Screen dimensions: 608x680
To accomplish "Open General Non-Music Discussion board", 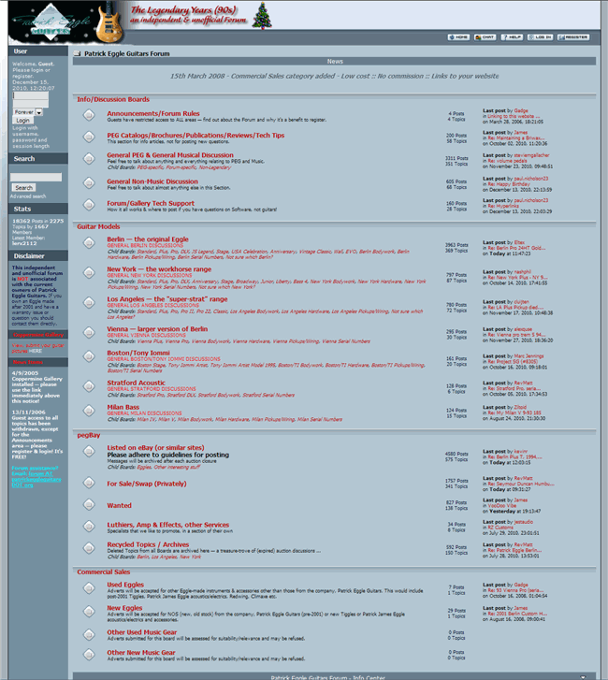I will click(x=152, y=181).
